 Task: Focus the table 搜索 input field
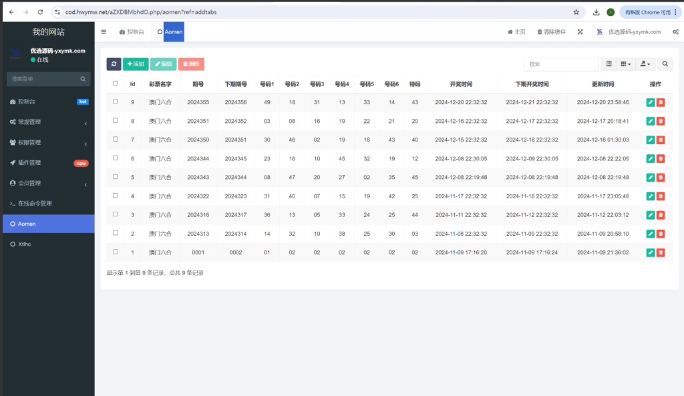click(x=561, y=64)
